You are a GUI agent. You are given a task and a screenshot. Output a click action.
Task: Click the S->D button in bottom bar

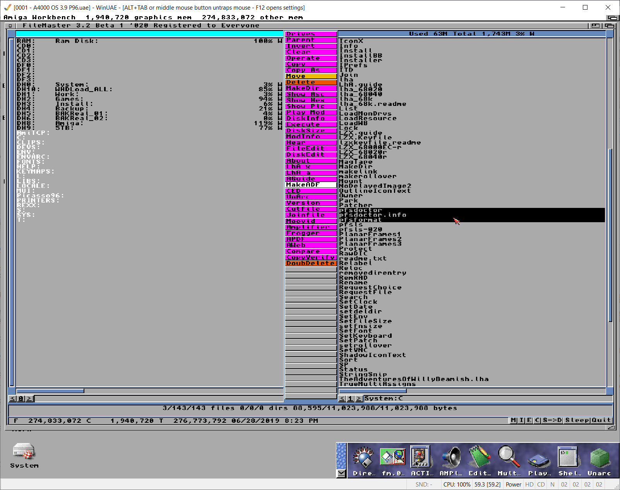(x=552, y=420)
